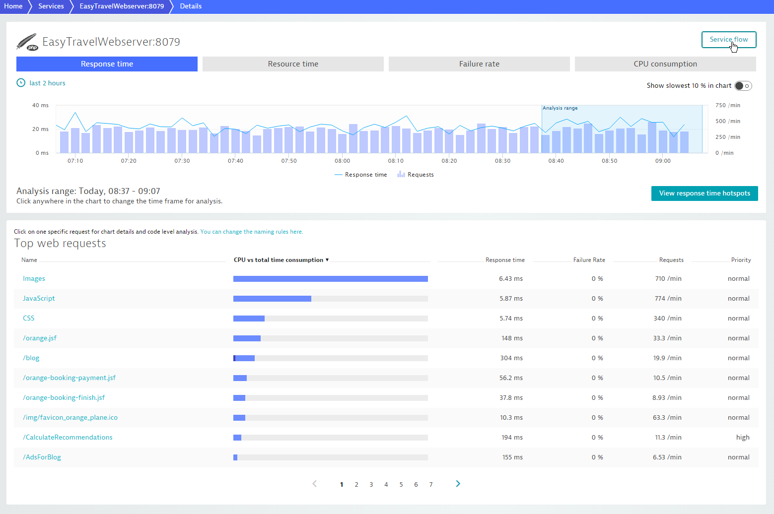
Task: Jump to page 2 of requests
Action: [x=356, y=484]
